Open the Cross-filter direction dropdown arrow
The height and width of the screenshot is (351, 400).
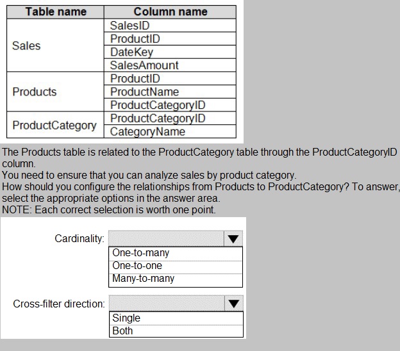(x=234, y=304)
